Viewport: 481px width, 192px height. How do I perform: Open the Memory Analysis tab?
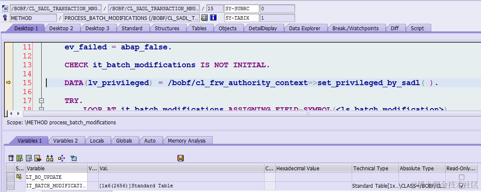click(x=187, y=140)
